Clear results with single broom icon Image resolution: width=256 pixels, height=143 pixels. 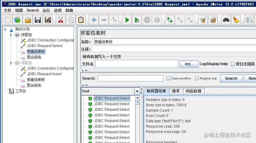pos(203,20)
